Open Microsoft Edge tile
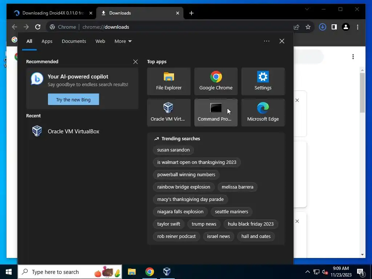 point(263,113)
